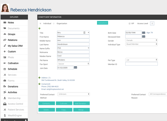
Task: Open the Access Level box
Action: 152,23
